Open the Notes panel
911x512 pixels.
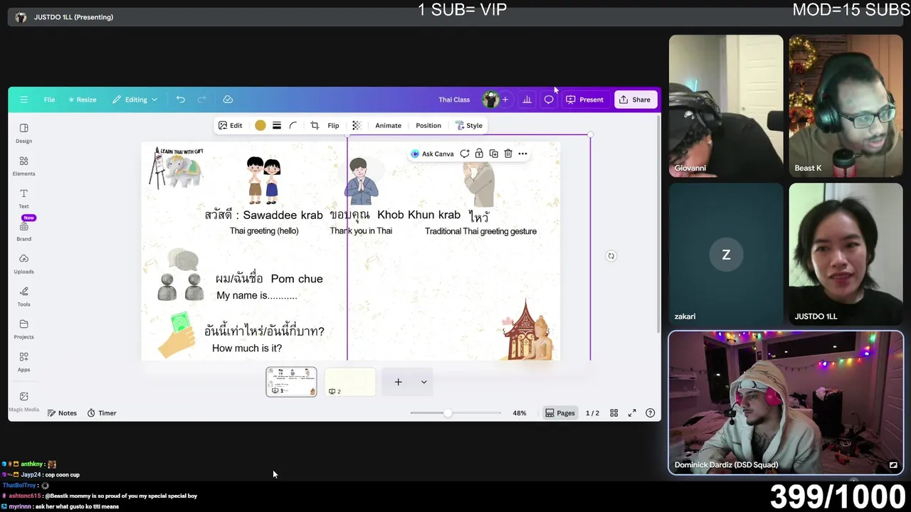pos(62,413)
